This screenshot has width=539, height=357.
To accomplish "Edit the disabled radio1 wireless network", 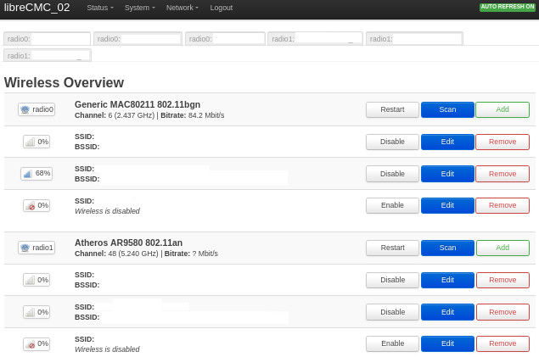I will coord(447,343).
